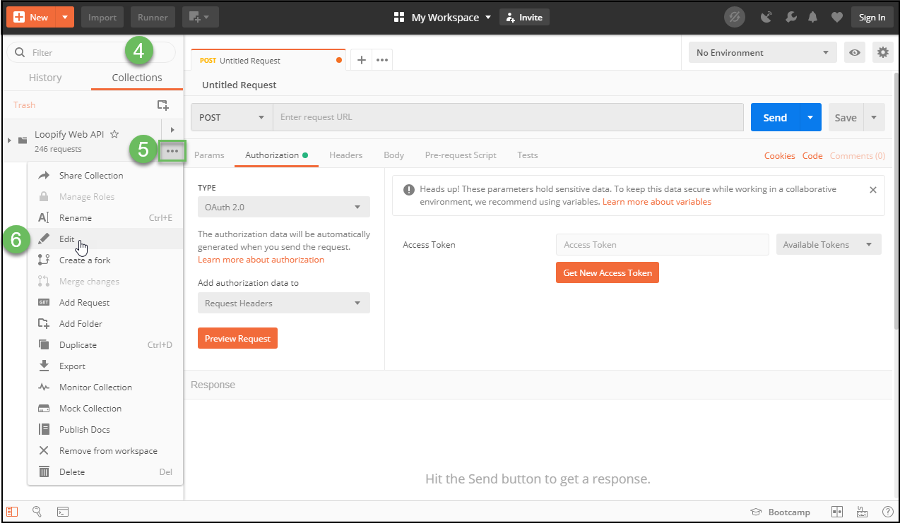Expand the Loopify Web API collection tree
The width and height of the screenshot is (900, 523).
coord(9,140)
